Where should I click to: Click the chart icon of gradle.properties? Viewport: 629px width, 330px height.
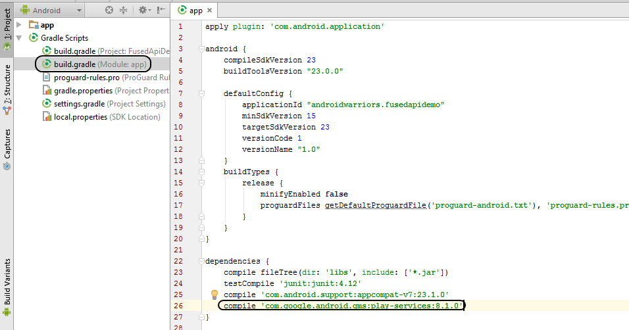coord(47,90)
